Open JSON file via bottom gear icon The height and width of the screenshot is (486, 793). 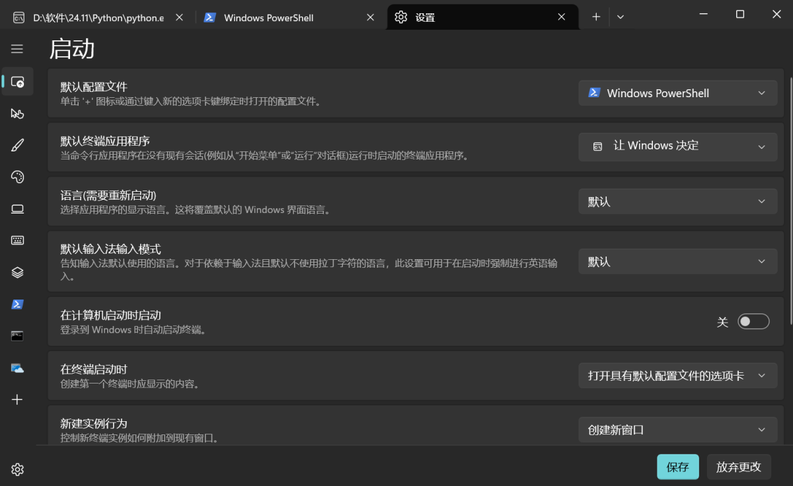coord(18,469)
